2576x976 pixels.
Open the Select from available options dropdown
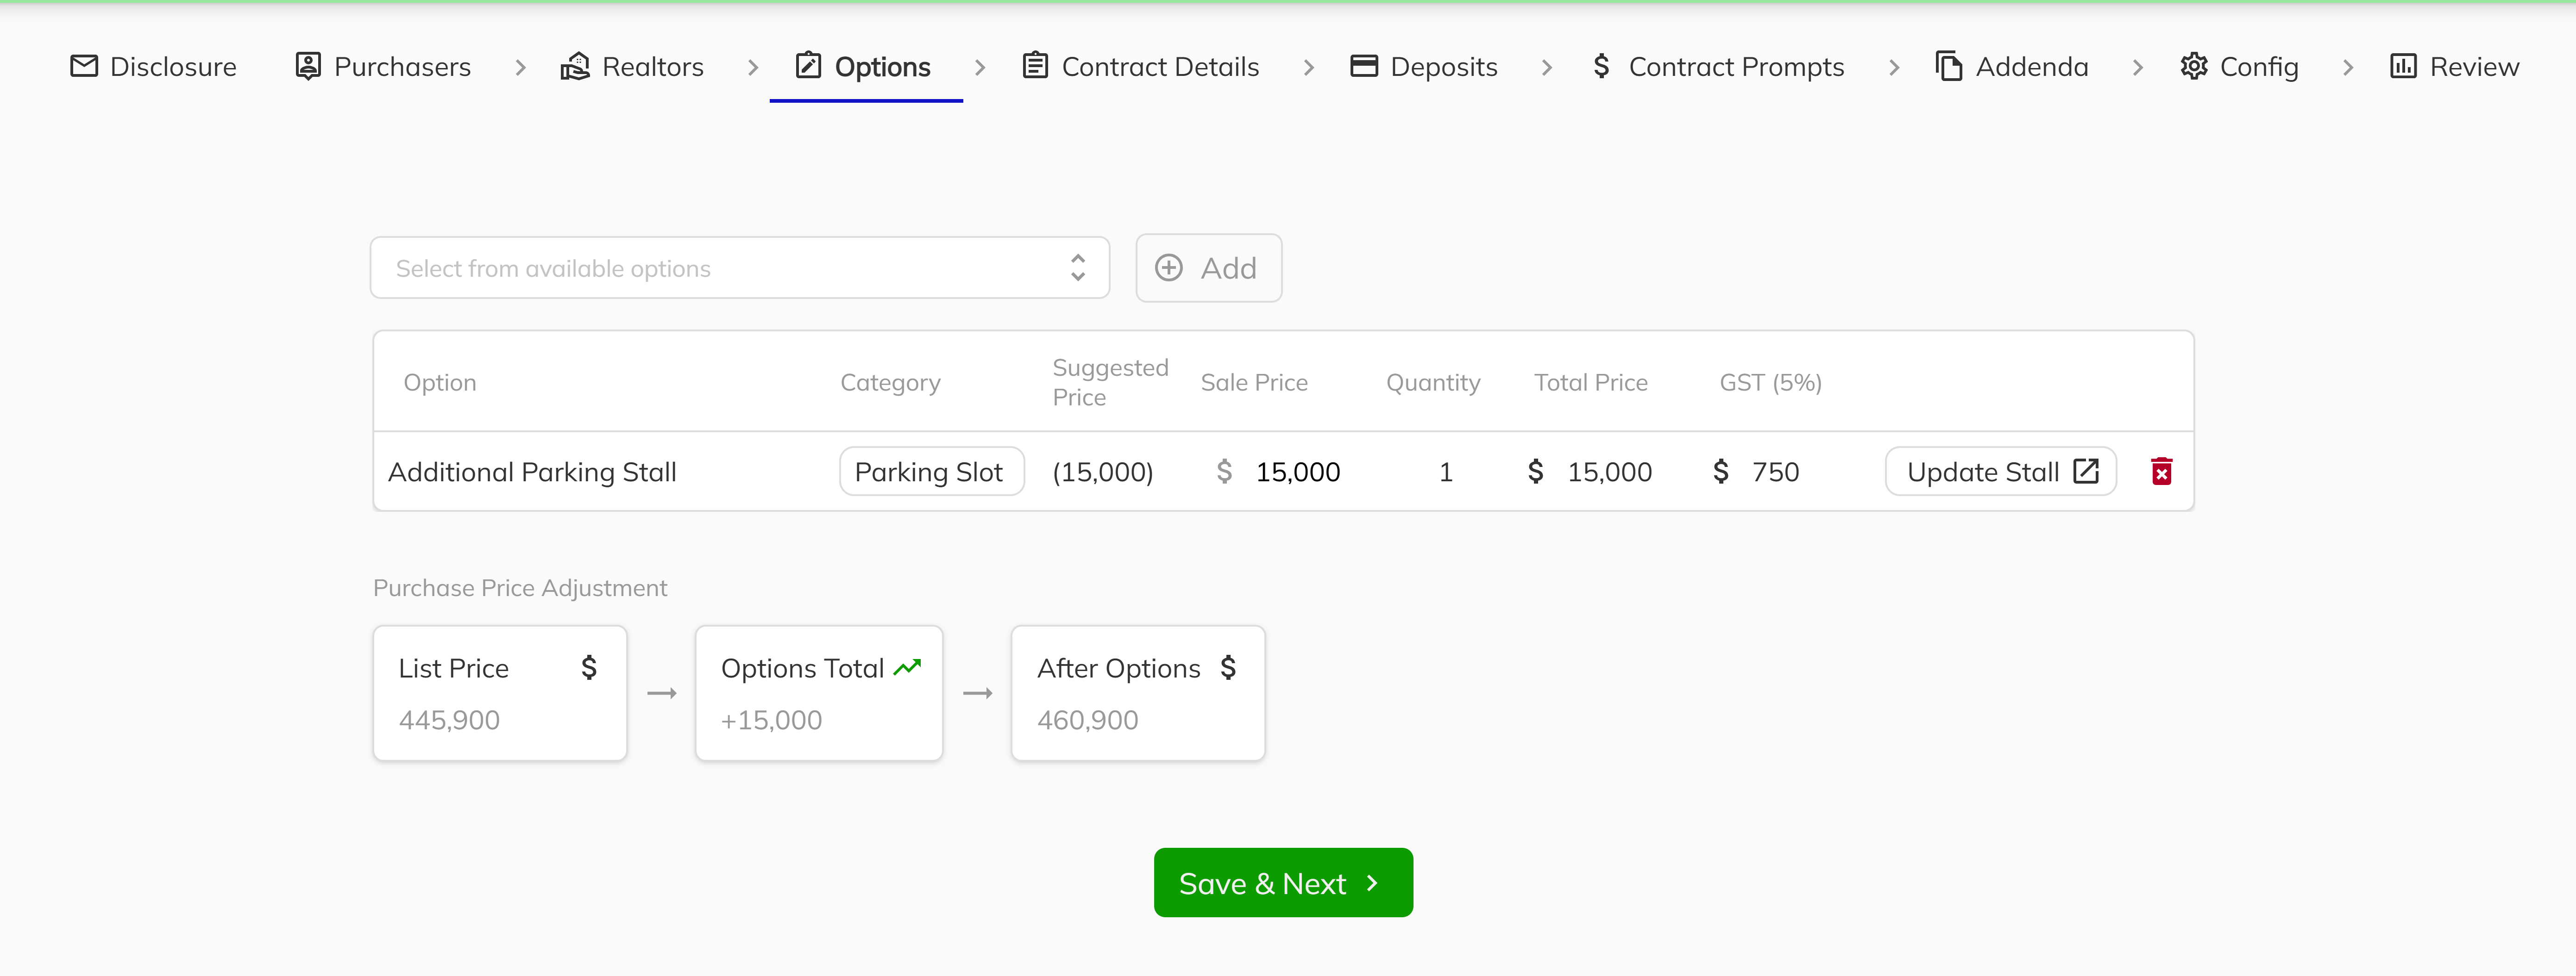coord(739,268)
